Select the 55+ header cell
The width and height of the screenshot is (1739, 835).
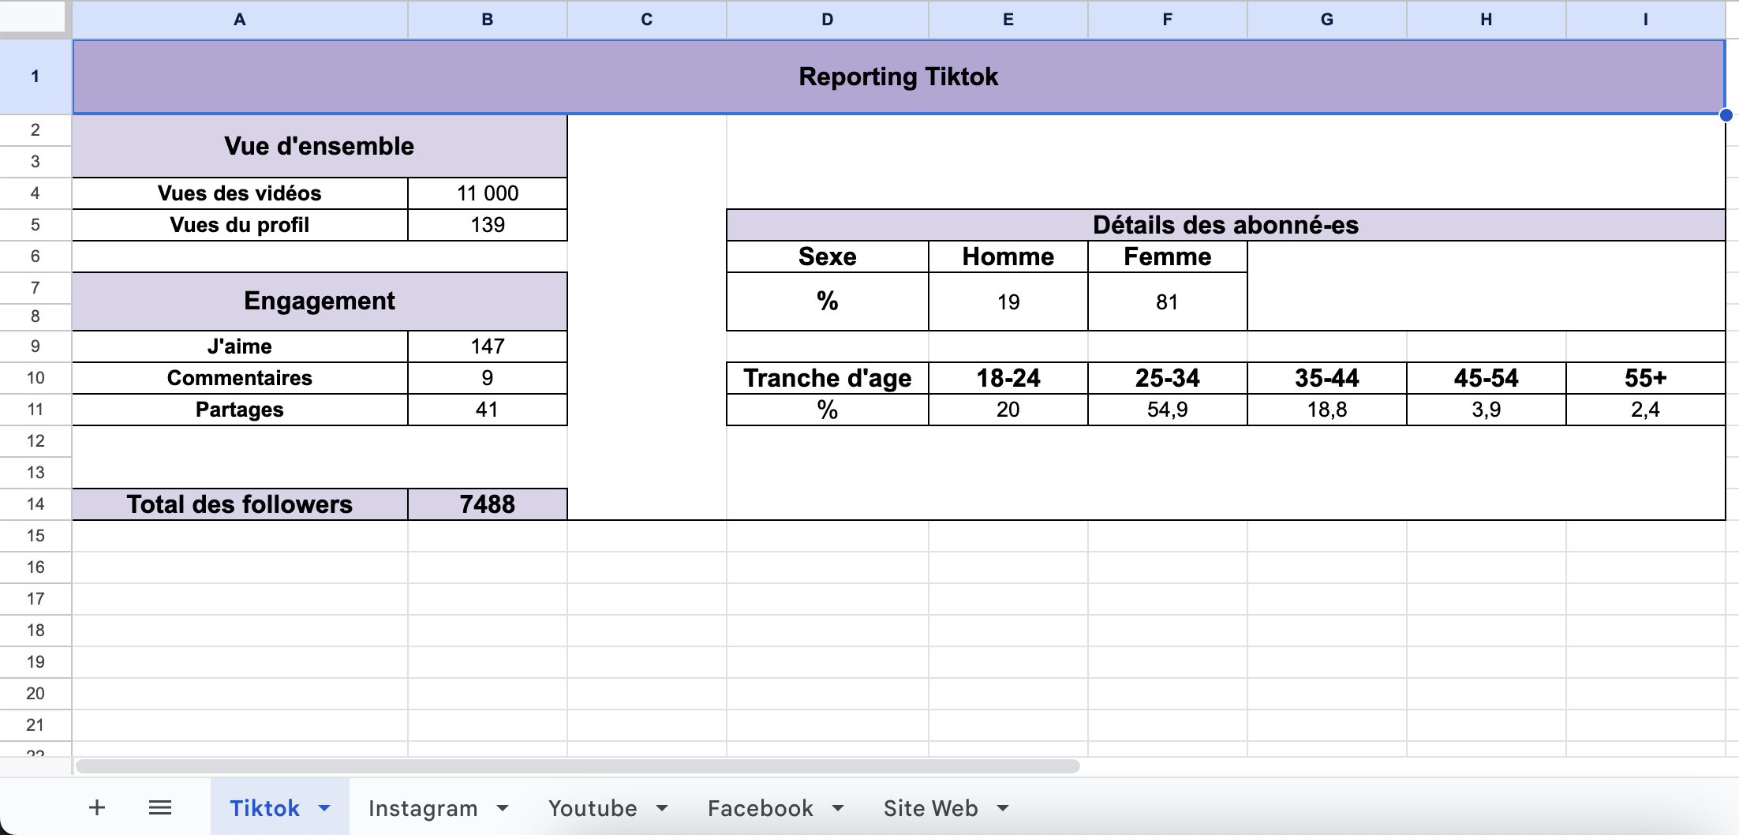pos(1646,378)
